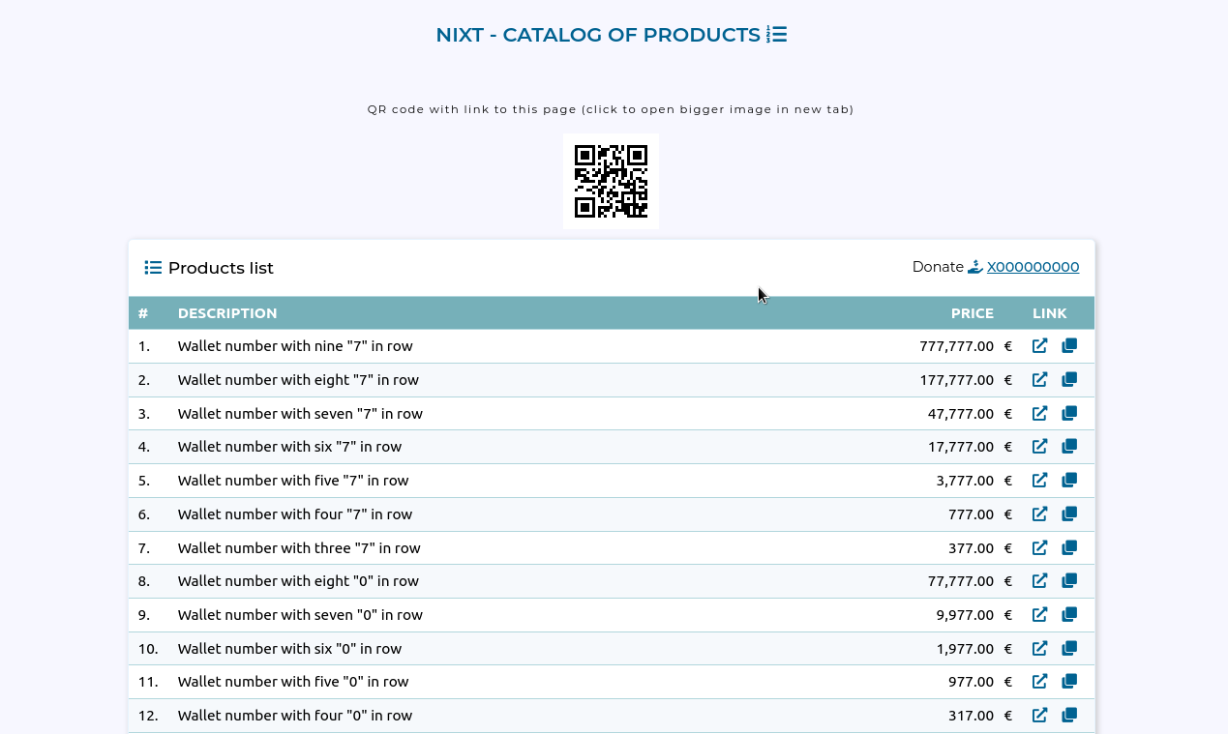Image resolution: width=1228 pixels, height=734 pixels.
Task: Open link for wallet with eight "0"
Action: click(1039, 580)
